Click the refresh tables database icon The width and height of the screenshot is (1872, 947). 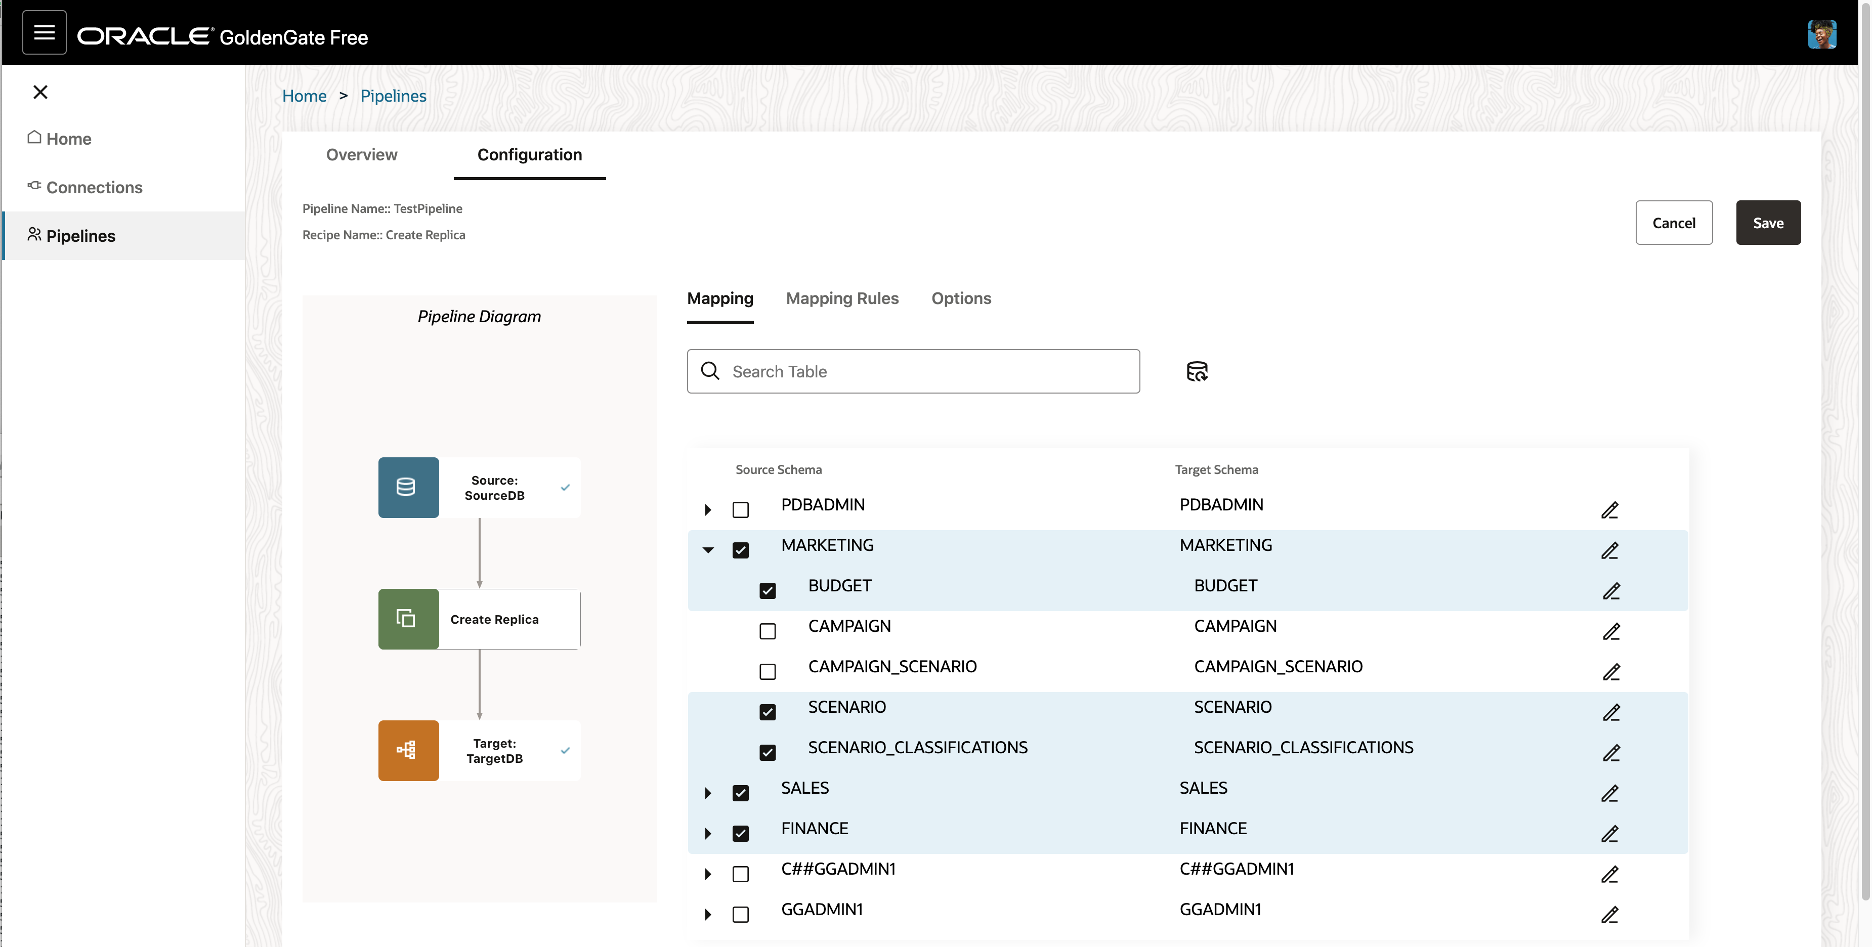1196,371
